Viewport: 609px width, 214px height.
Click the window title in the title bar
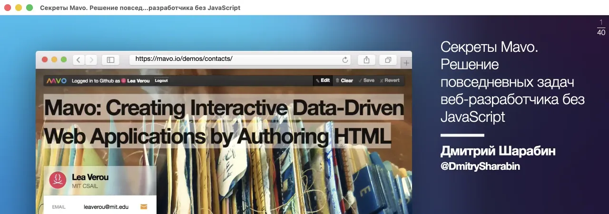[x=140, y=8]
